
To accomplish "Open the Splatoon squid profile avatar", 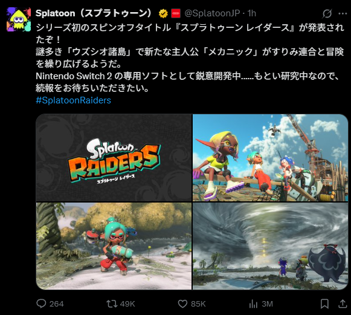I will (19, 19).
